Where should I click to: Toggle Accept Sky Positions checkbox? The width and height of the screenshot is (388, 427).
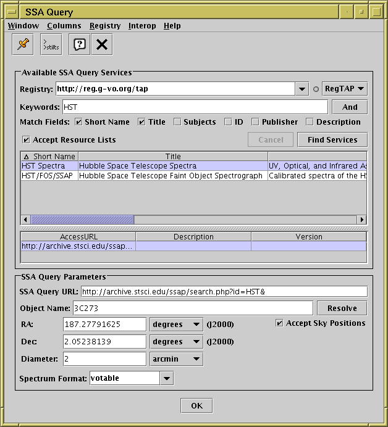pyautogui.click(x=280, y=323)
